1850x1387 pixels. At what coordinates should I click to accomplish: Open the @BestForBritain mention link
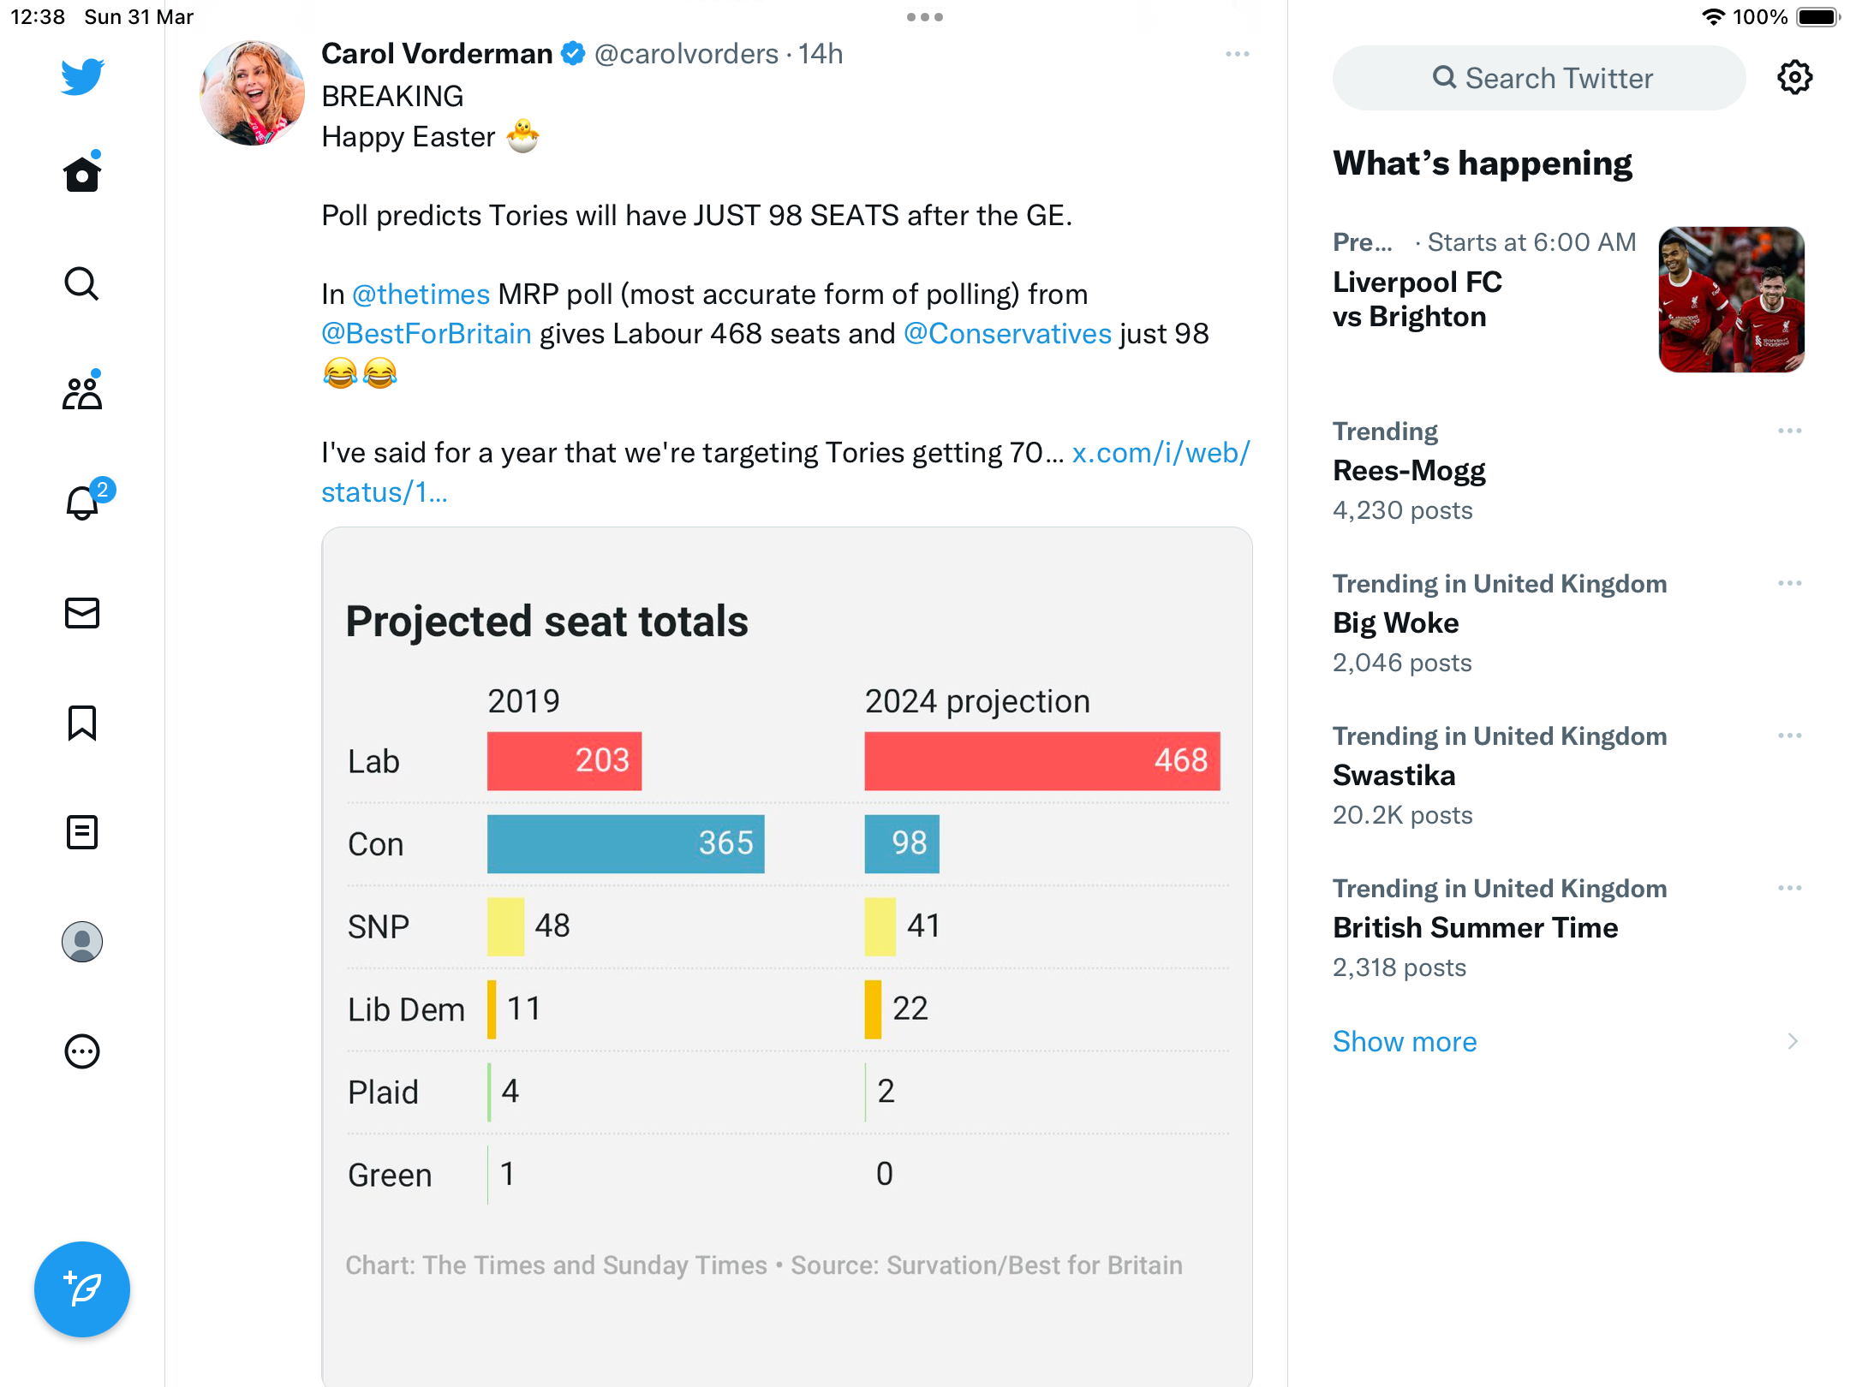coord(427,334)
